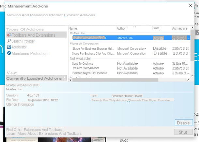Click the Microsoft Corporation group header
Viewport: 199px width, 142px height.
[84, 44]
